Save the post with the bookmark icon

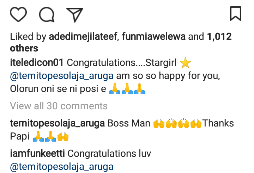[x=235, y=14]
